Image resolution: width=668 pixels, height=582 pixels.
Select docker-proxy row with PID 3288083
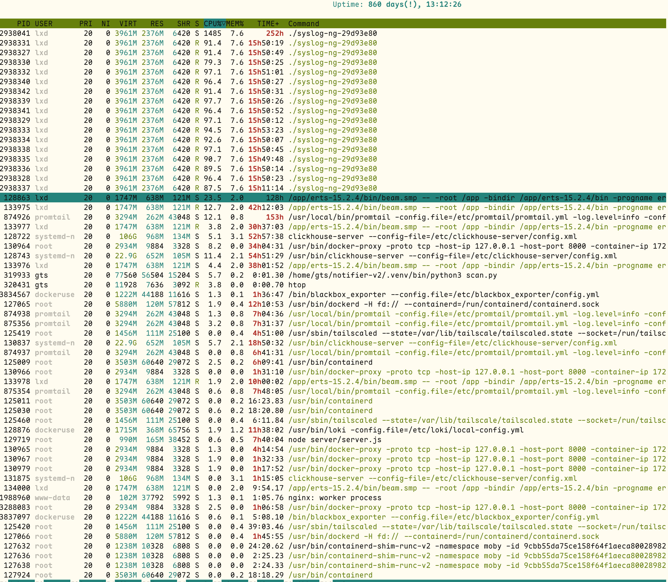tap(333, 508)
